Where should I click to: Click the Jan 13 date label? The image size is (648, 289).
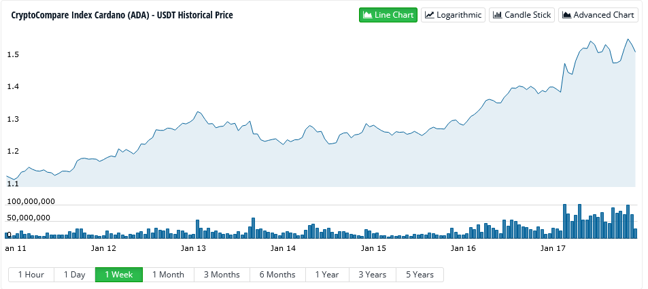193,248
